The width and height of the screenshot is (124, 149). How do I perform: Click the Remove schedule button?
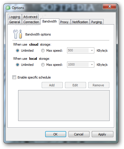tap(99, 85)
